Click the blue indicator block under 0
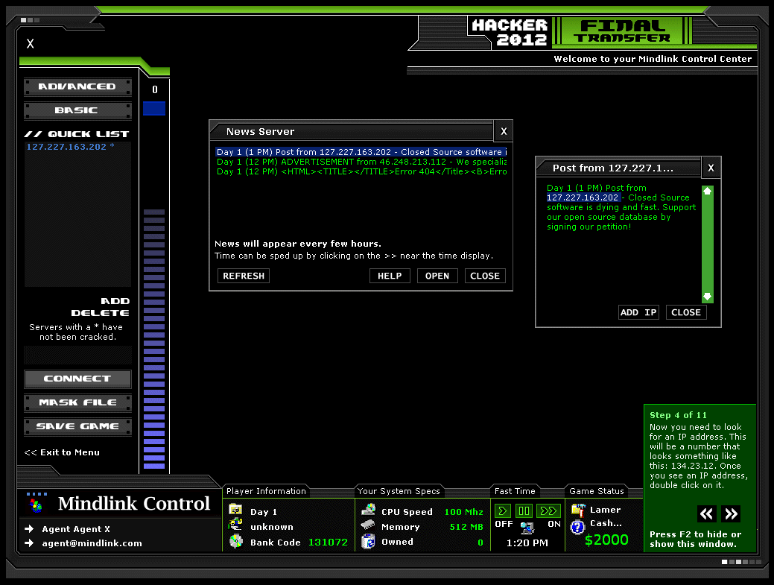 point(154,108)
